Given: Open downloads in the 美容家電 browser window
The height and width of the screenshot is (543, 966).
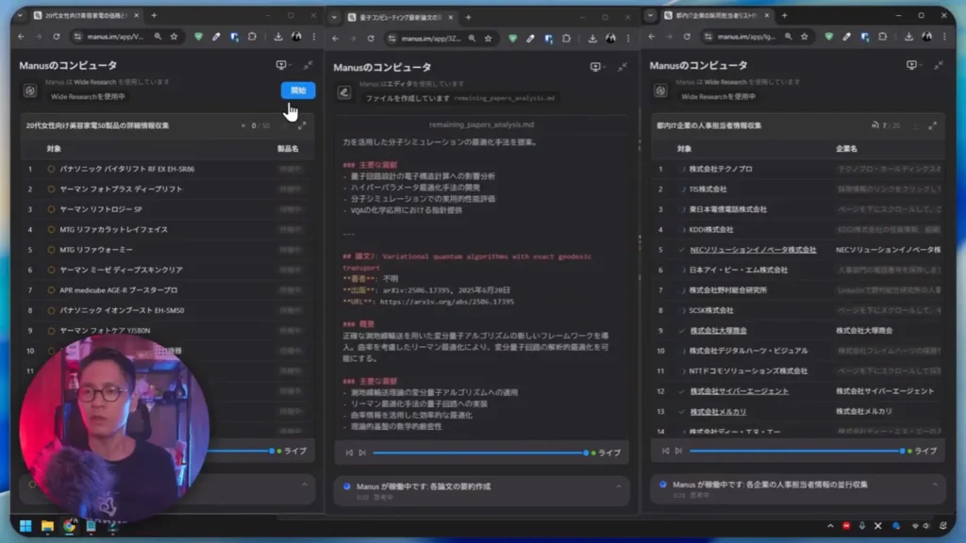Looking at the screenshot, I should 278,37.
